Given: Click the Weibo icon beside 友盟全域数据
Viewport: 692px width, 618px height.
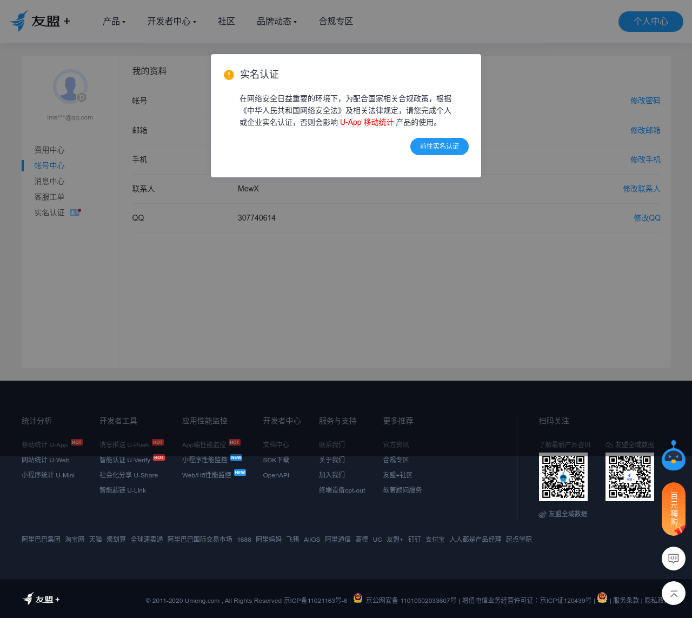Looking at the screenshot, I should point(542,514).
